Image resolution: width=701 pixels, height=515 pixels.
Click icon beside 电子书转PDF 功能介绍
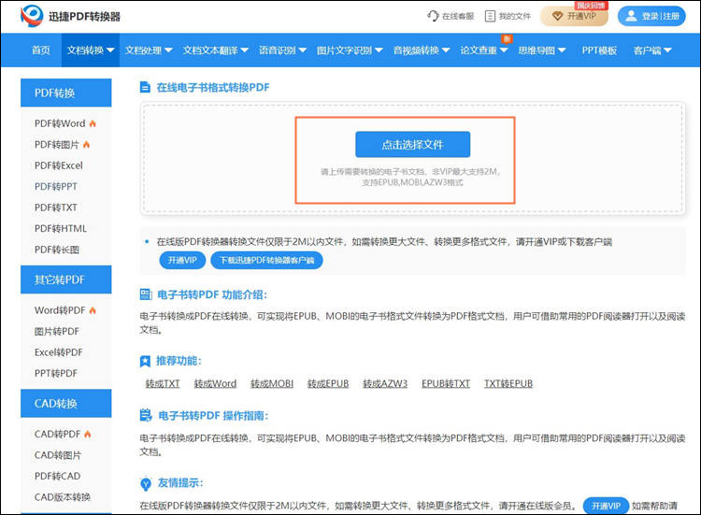pos(146,294)
